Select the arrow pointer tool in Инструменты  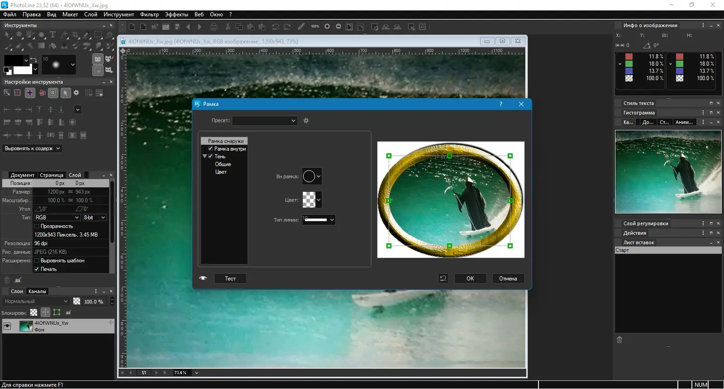click(8, 35)
